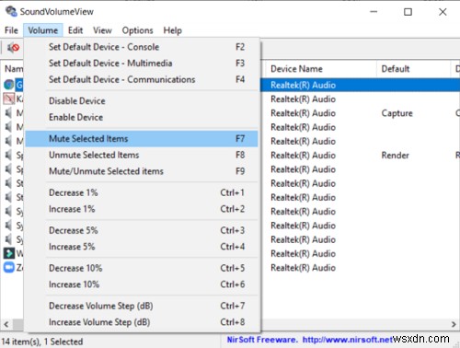Click the 'Capture' default cell
Screen dimensions: 460x348
397,113
